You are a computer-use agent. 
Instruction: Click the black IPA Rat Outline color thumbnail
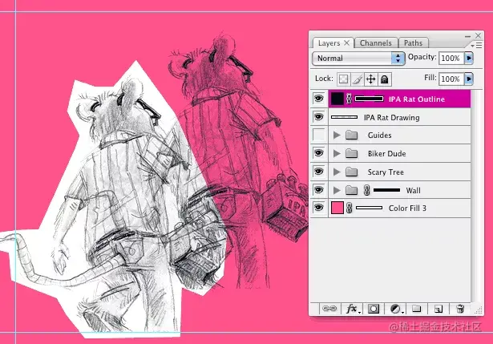coord(337,99)
